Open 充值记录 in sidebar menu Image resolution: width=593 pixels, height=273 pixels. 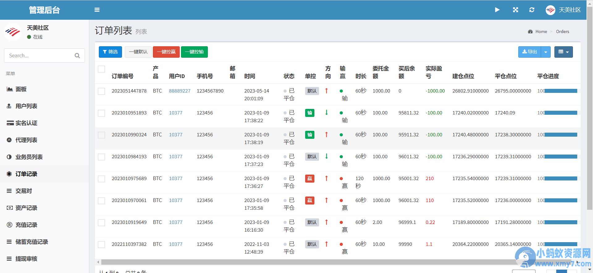pyautogui.click(x=44, y=225)
